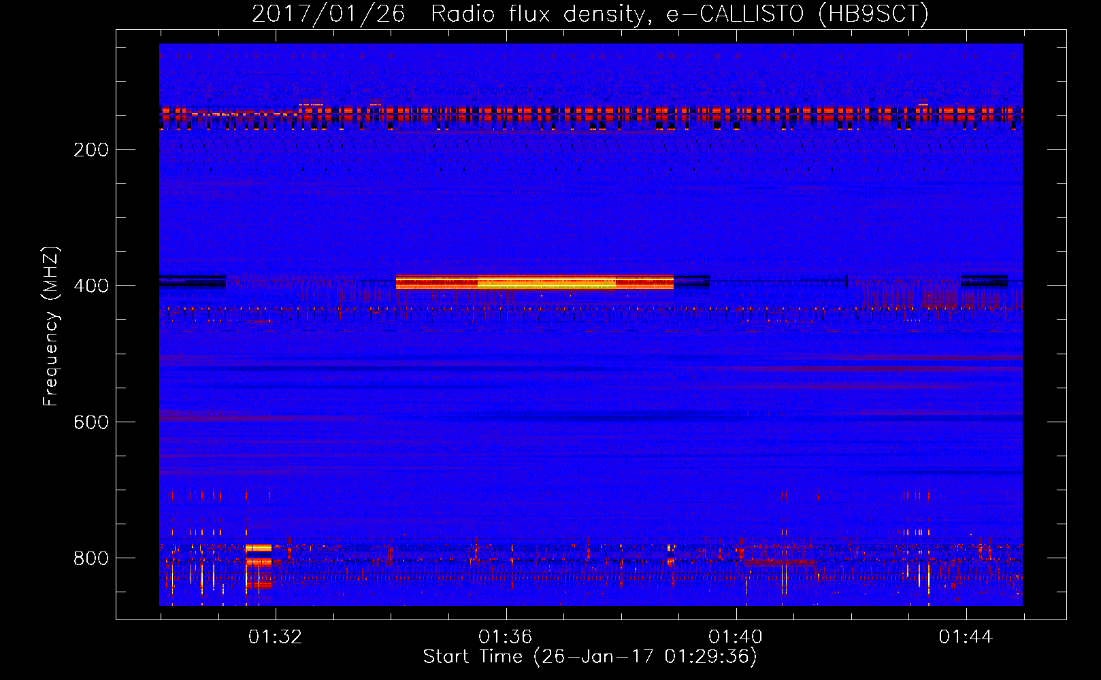Click the 01:44 time tick label
Image resolution: width=1101 pixels, height=680 pixels.
pyautogui.click(x=966, y=637)
